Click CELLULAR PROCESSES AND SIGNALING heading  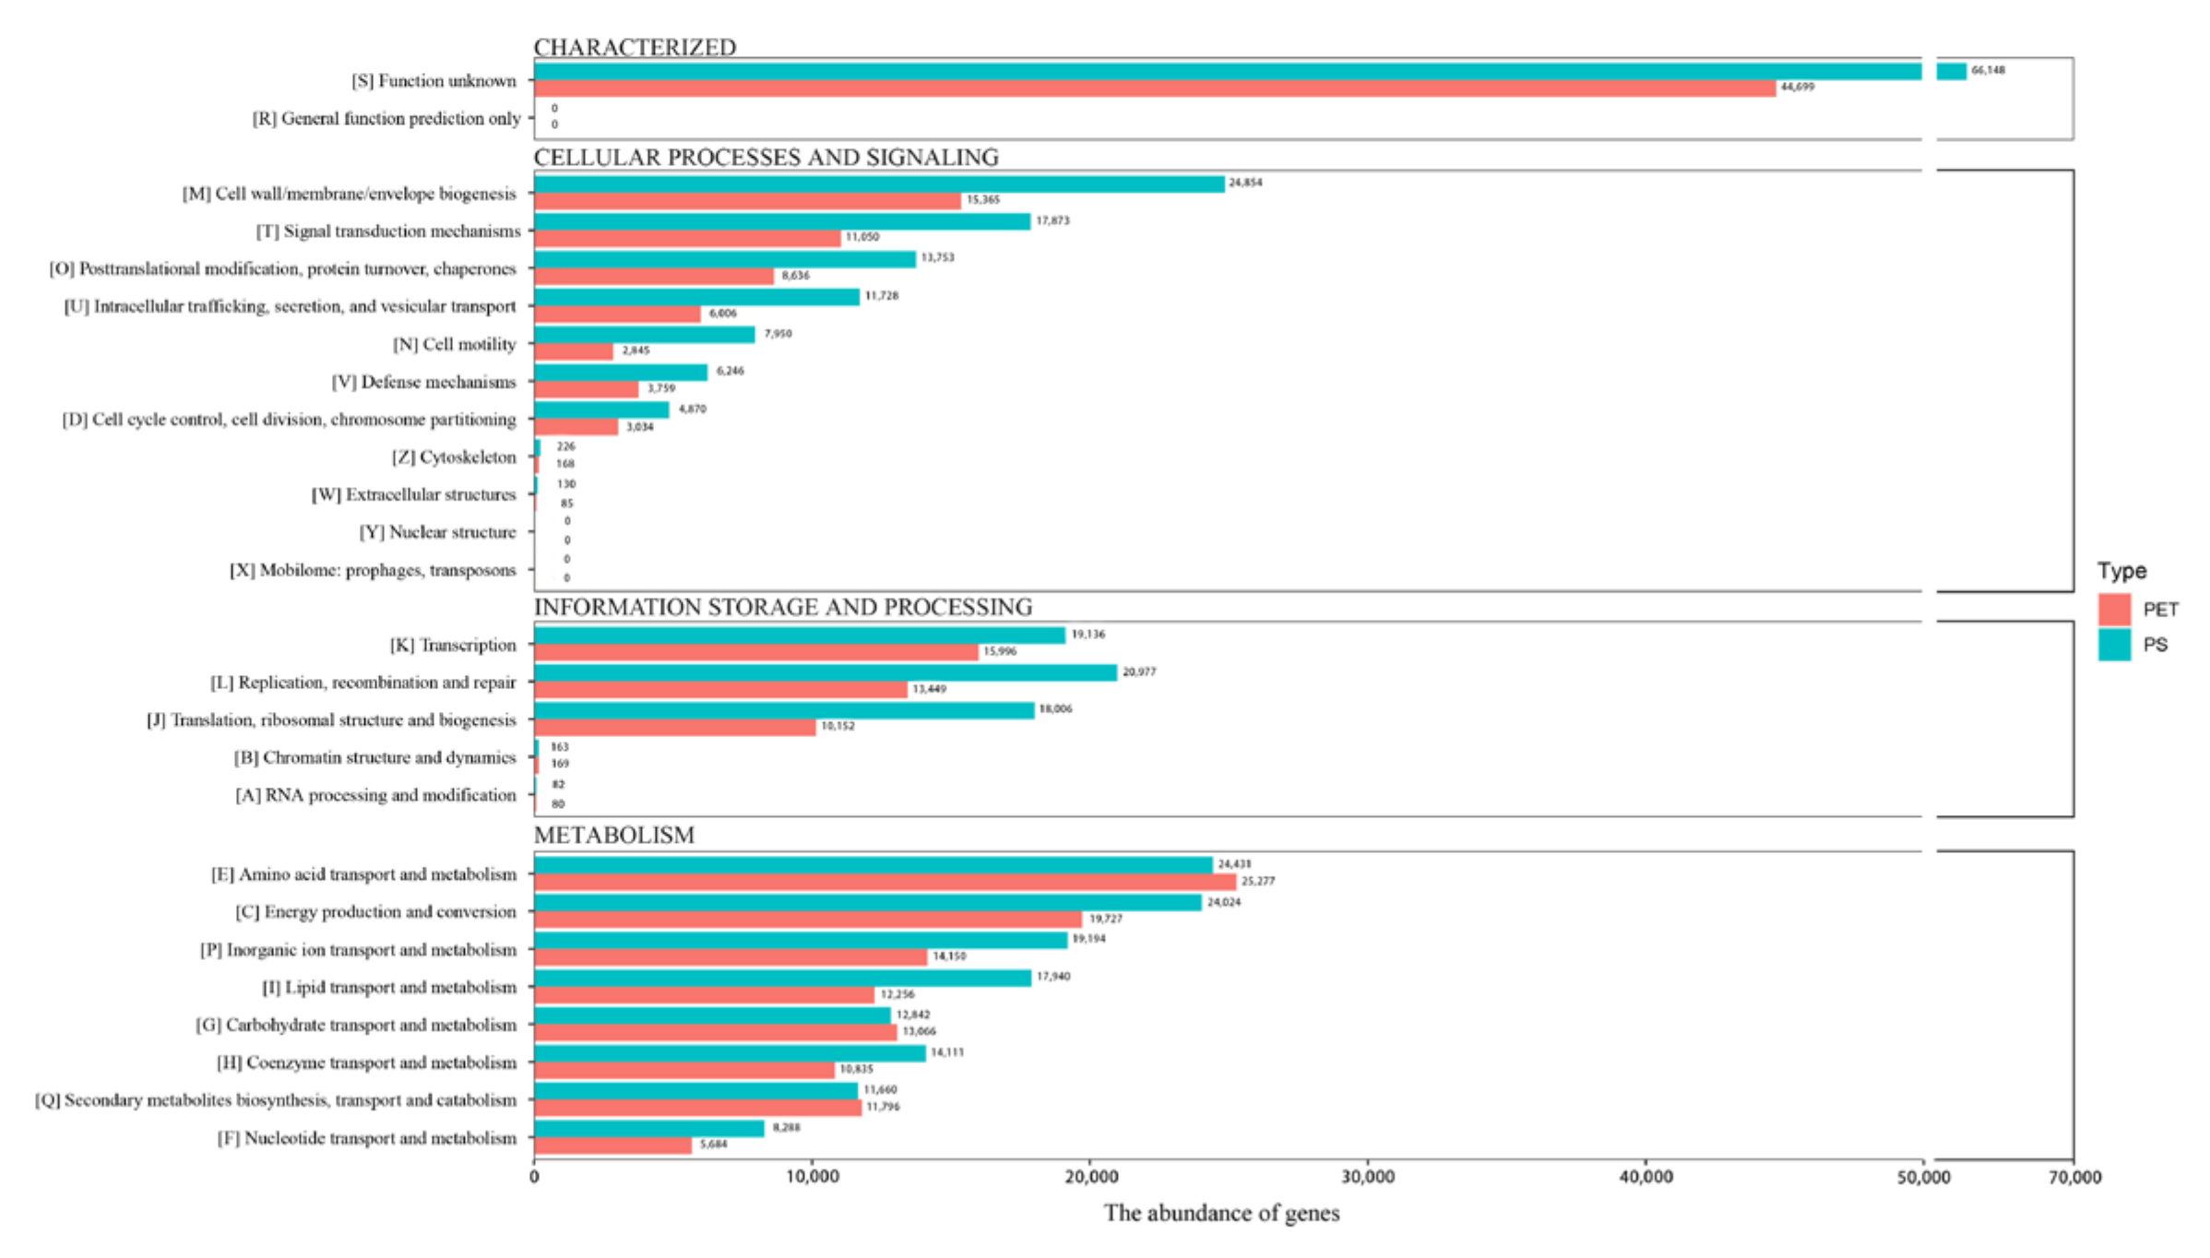point(766,158)
